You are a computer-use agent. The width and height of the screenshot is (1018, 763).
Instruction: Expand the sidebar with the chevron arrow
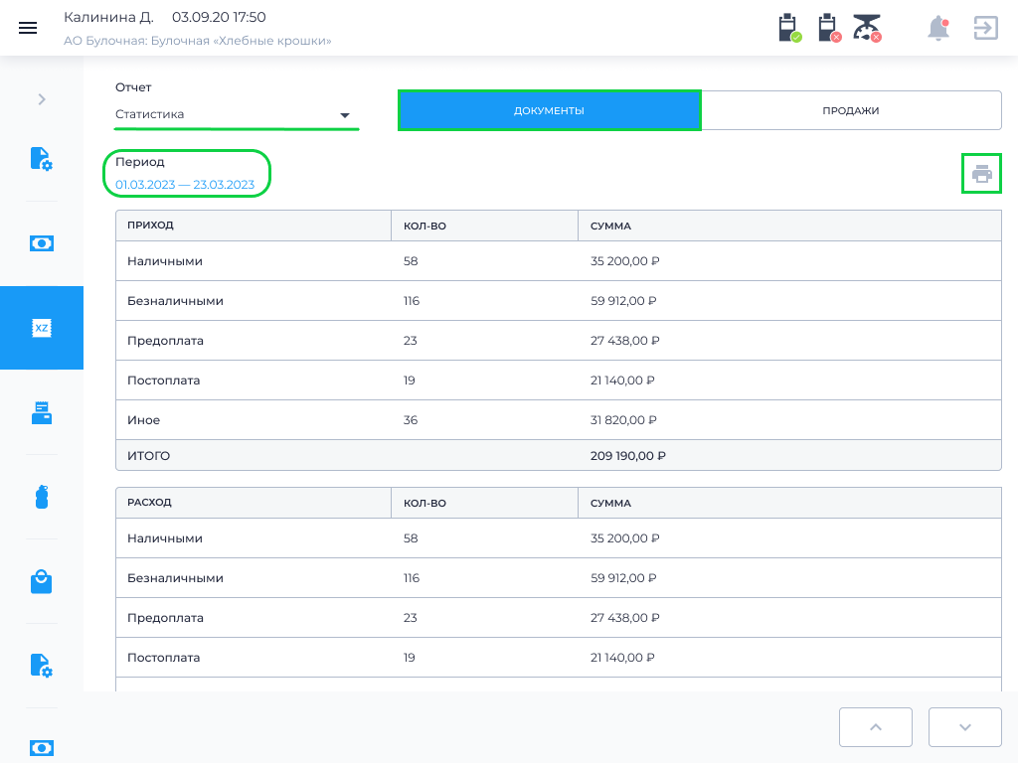(42, 99)
